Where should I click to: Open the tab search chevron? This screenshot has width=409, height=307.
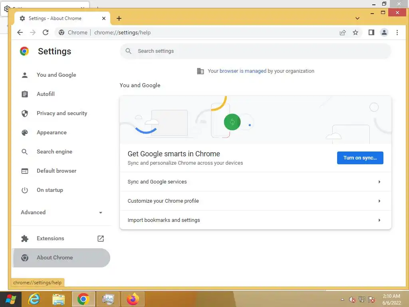click(357, 18)
